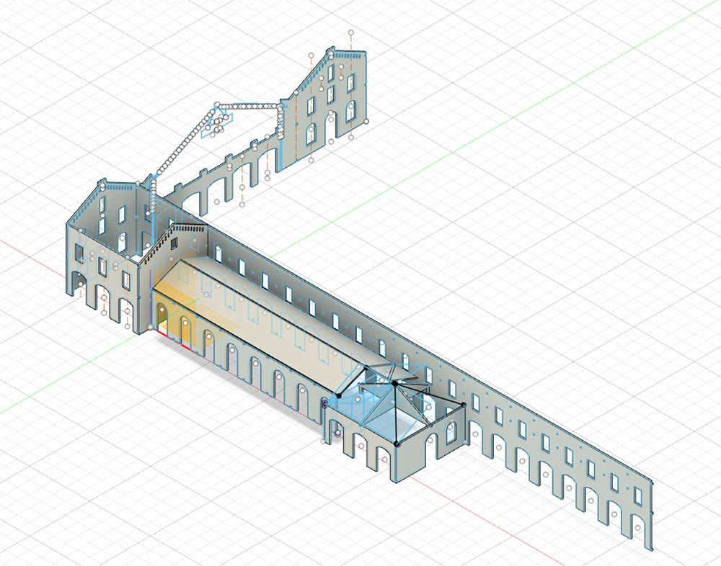The image size is (721, 566).
Task: Click the horizontal row of clustered sketch points
Action: (x=249, y=106)
